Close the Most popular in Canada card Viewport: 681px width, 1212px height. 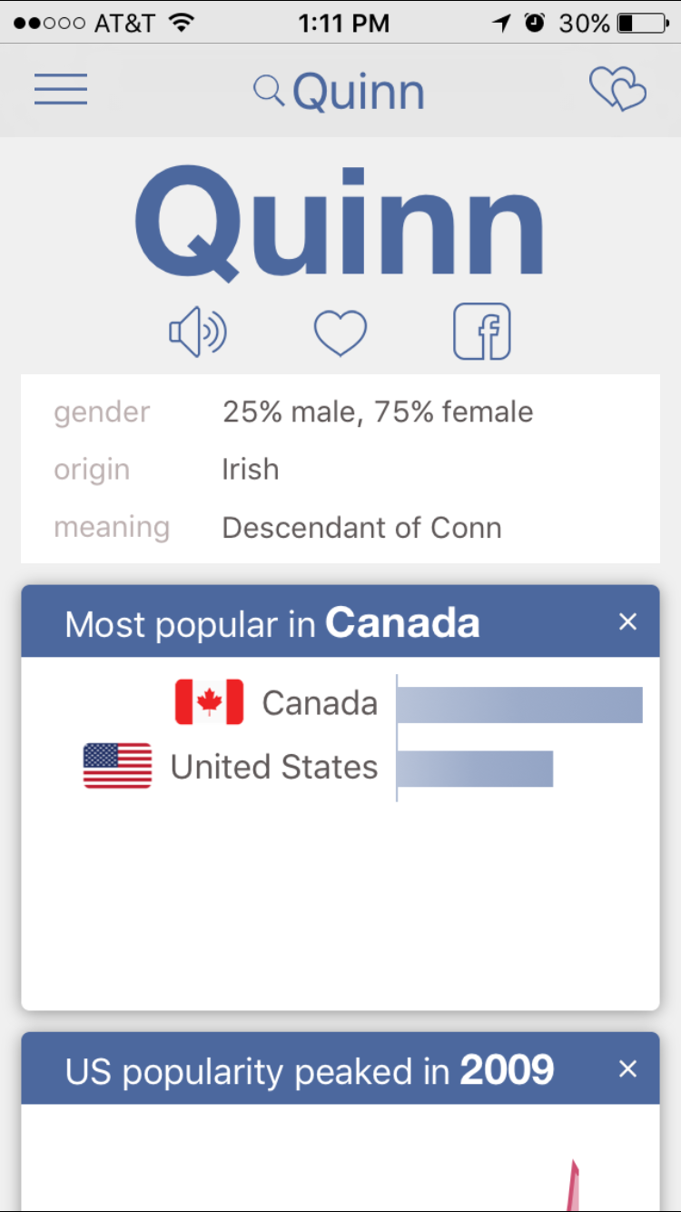627,621
